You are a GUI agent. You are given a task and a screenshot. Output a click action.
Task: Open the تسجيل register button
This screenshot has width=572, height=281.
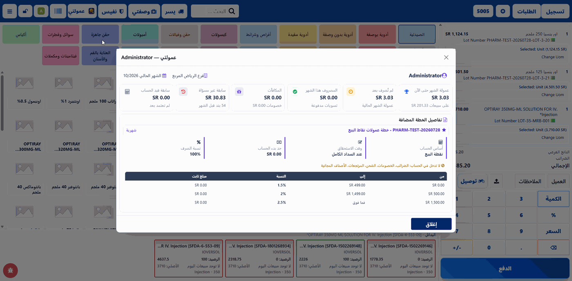pos(555,11)
